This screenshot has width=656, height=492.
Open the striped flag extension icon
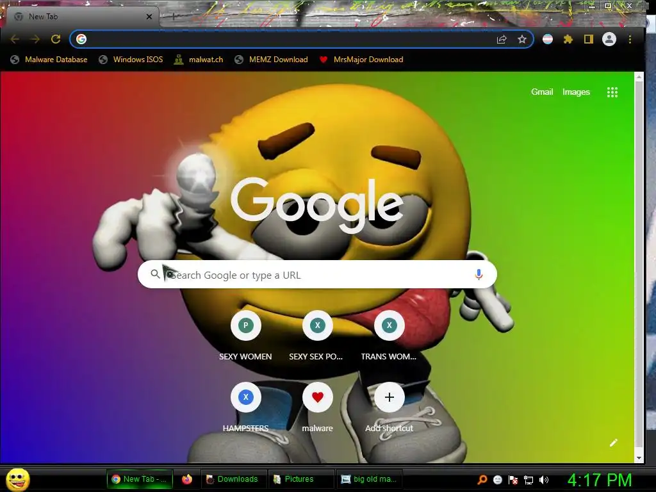548,39
